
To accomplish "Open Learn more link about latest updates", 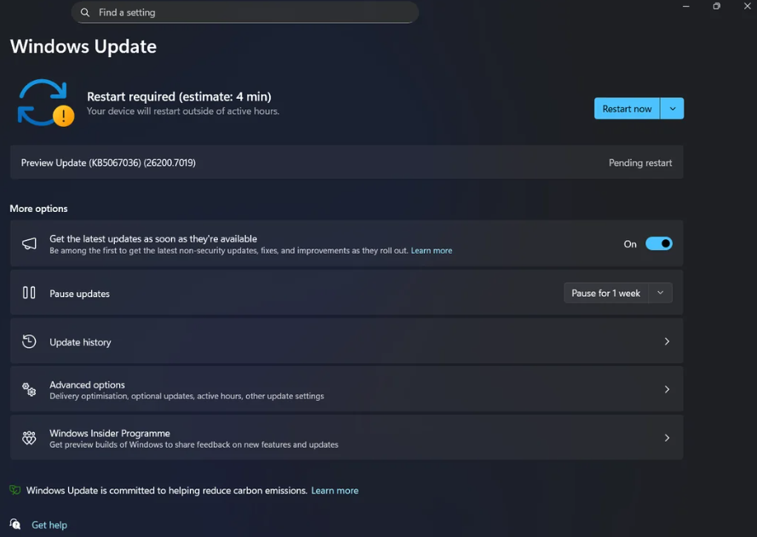I will (431, 250).
